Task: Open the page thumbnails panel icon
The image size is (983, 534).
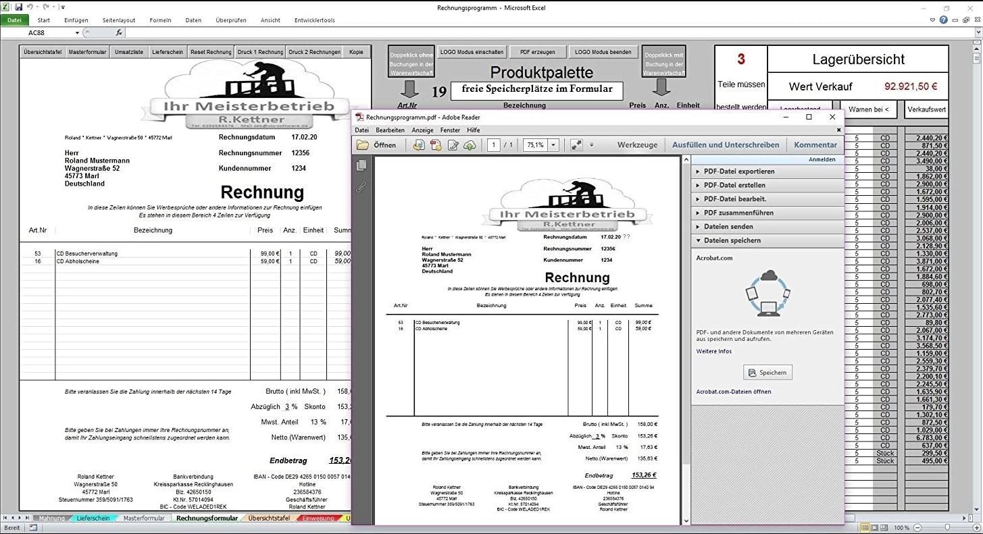Action: tap(361, 165)
